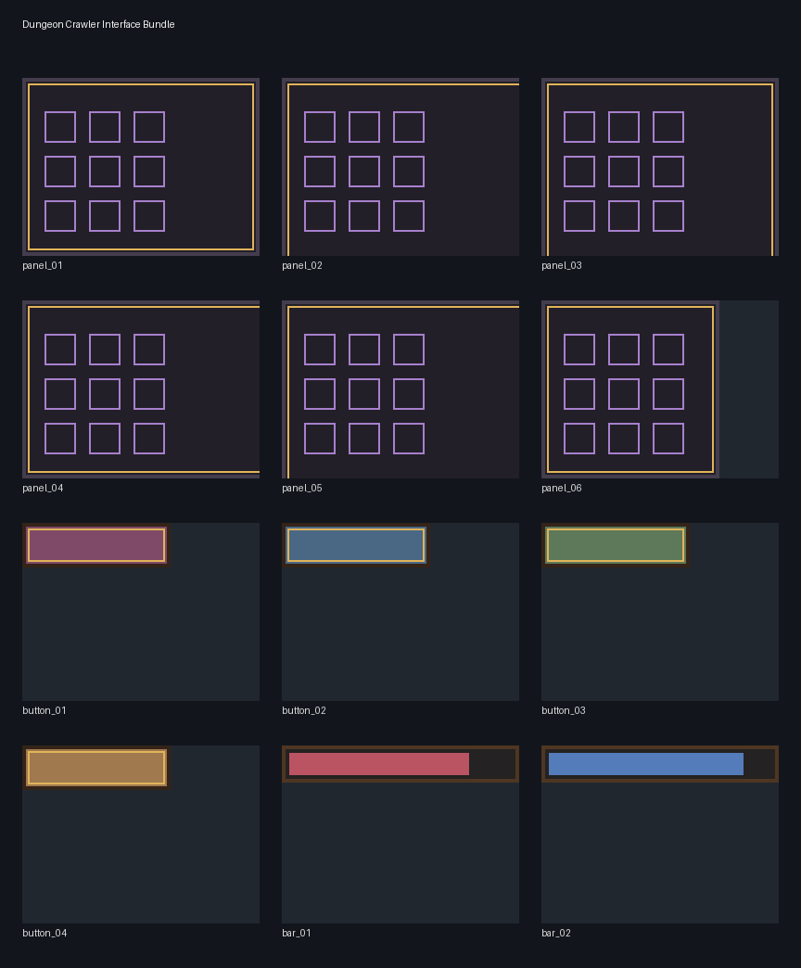801x968 pixels.
Task: Click the purple button_01 sprite
Action: coord(96,545)
